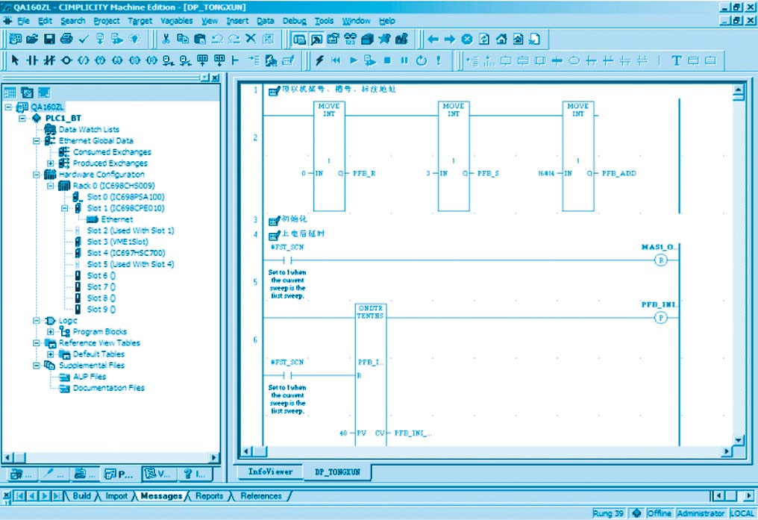Click the undo arrow in the toolbar
The height and width of the screenshot is (520, 758).
point(217,39)
